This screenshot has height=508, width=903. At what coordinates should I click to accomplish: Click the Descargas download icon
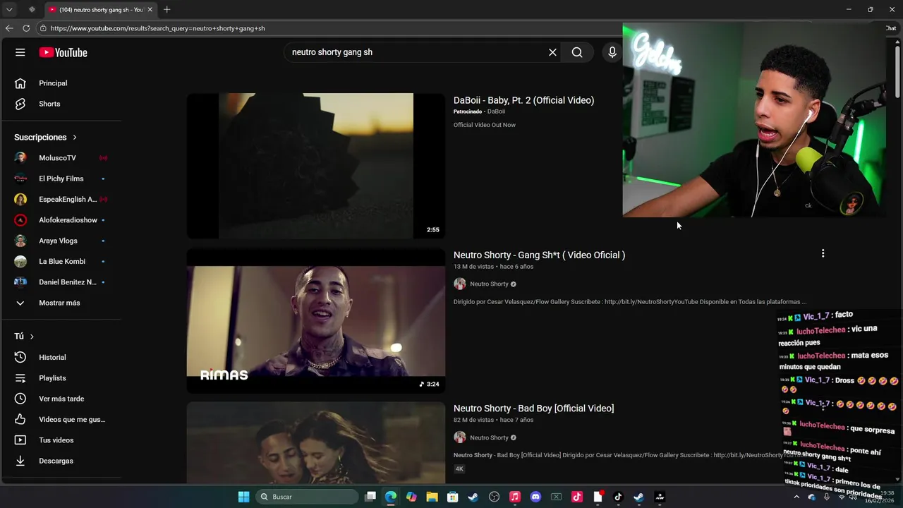[x=20, y=461]
